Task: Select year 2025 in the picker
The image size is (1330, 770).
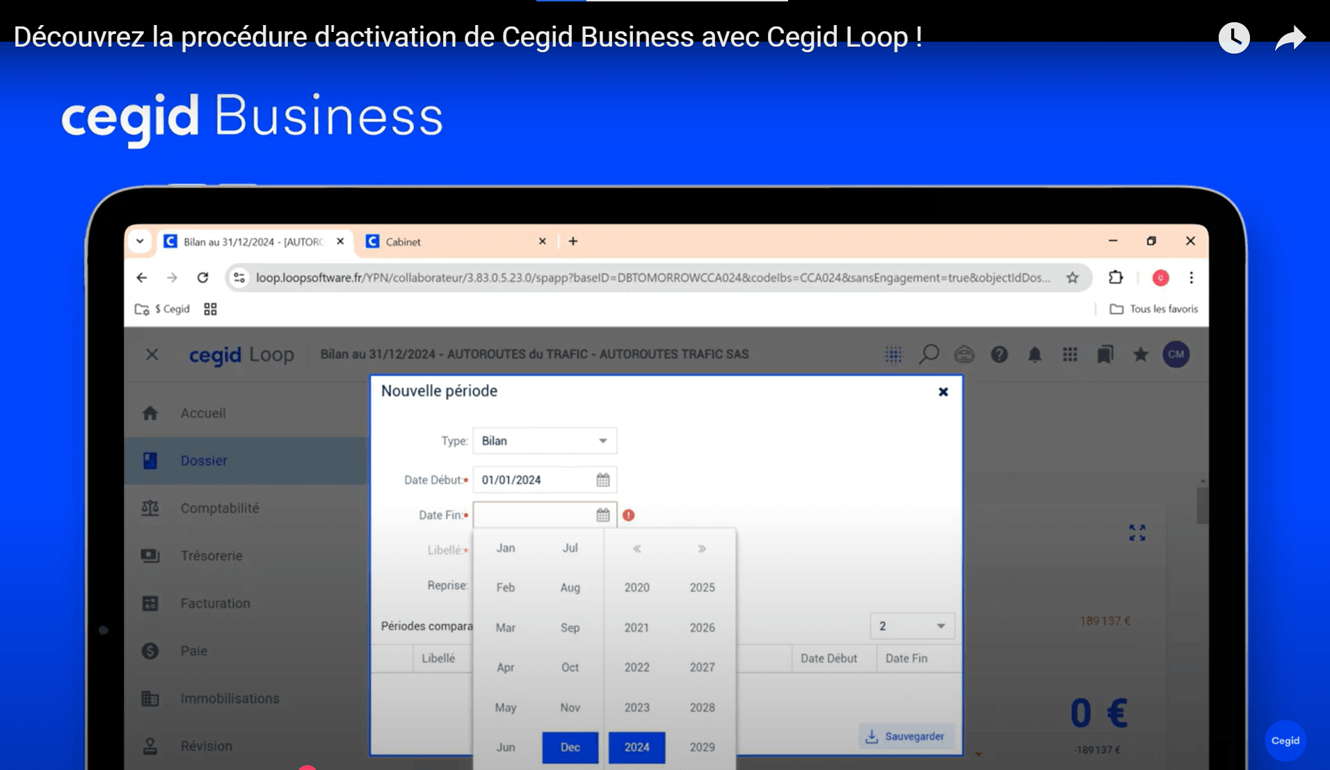Action: pos(702,588)
